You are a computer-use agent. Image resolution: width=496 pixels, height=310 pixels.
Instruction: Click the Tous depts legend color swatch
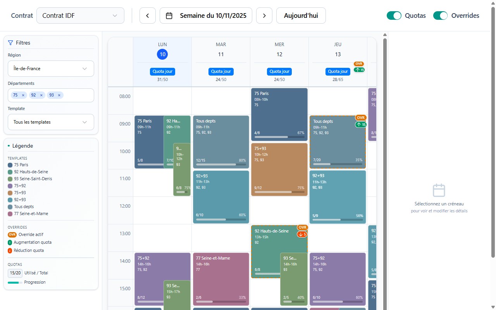point(10,207)
